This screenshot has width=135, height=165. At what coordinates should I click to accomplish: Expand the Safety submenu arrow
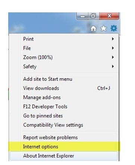[113, 66]
